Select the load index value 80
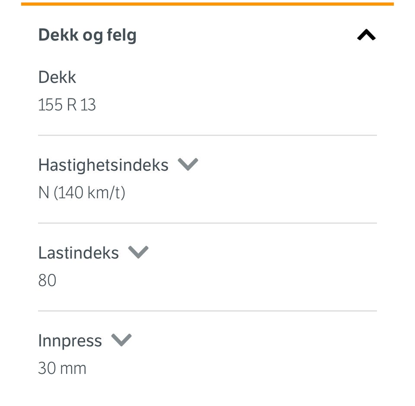 point(47,280)
